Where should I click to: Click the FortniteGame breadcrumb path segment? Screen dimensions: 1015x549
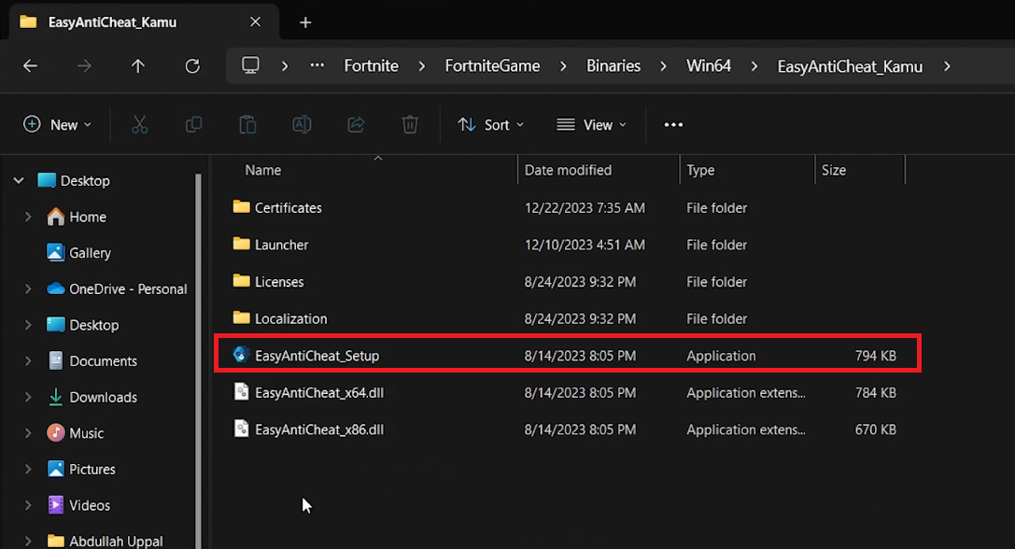click(x=492, y=66)
